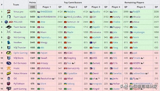Click the Remaining Players header
This screenshot has width=160, height=91.
pyautogui.click(x=134, y=2)
